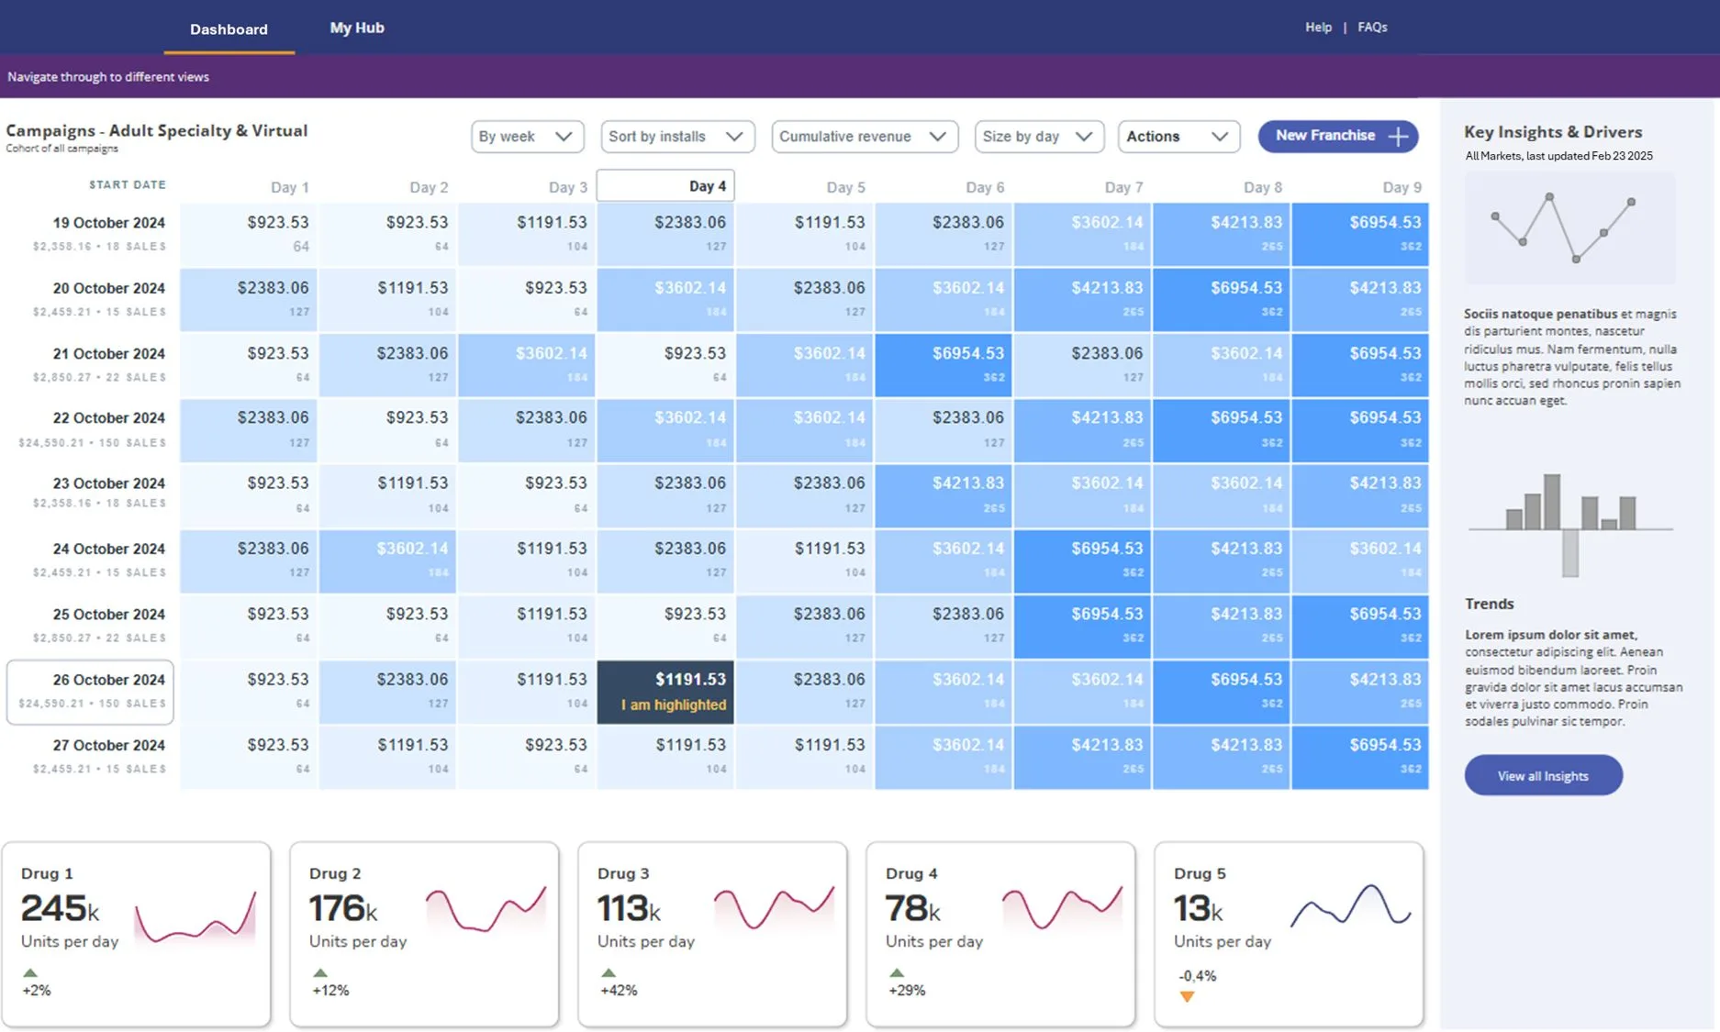Click the Trends heading
Image resolution: width=1720 pixels, height=1032 pixels.
(1489, 604)
